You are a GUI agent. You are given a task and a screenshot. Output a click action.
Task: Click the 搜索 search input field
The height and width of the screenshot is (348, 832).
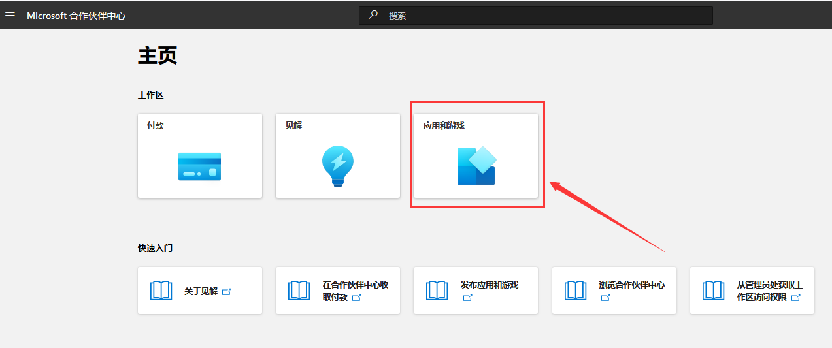pos(542,15)
